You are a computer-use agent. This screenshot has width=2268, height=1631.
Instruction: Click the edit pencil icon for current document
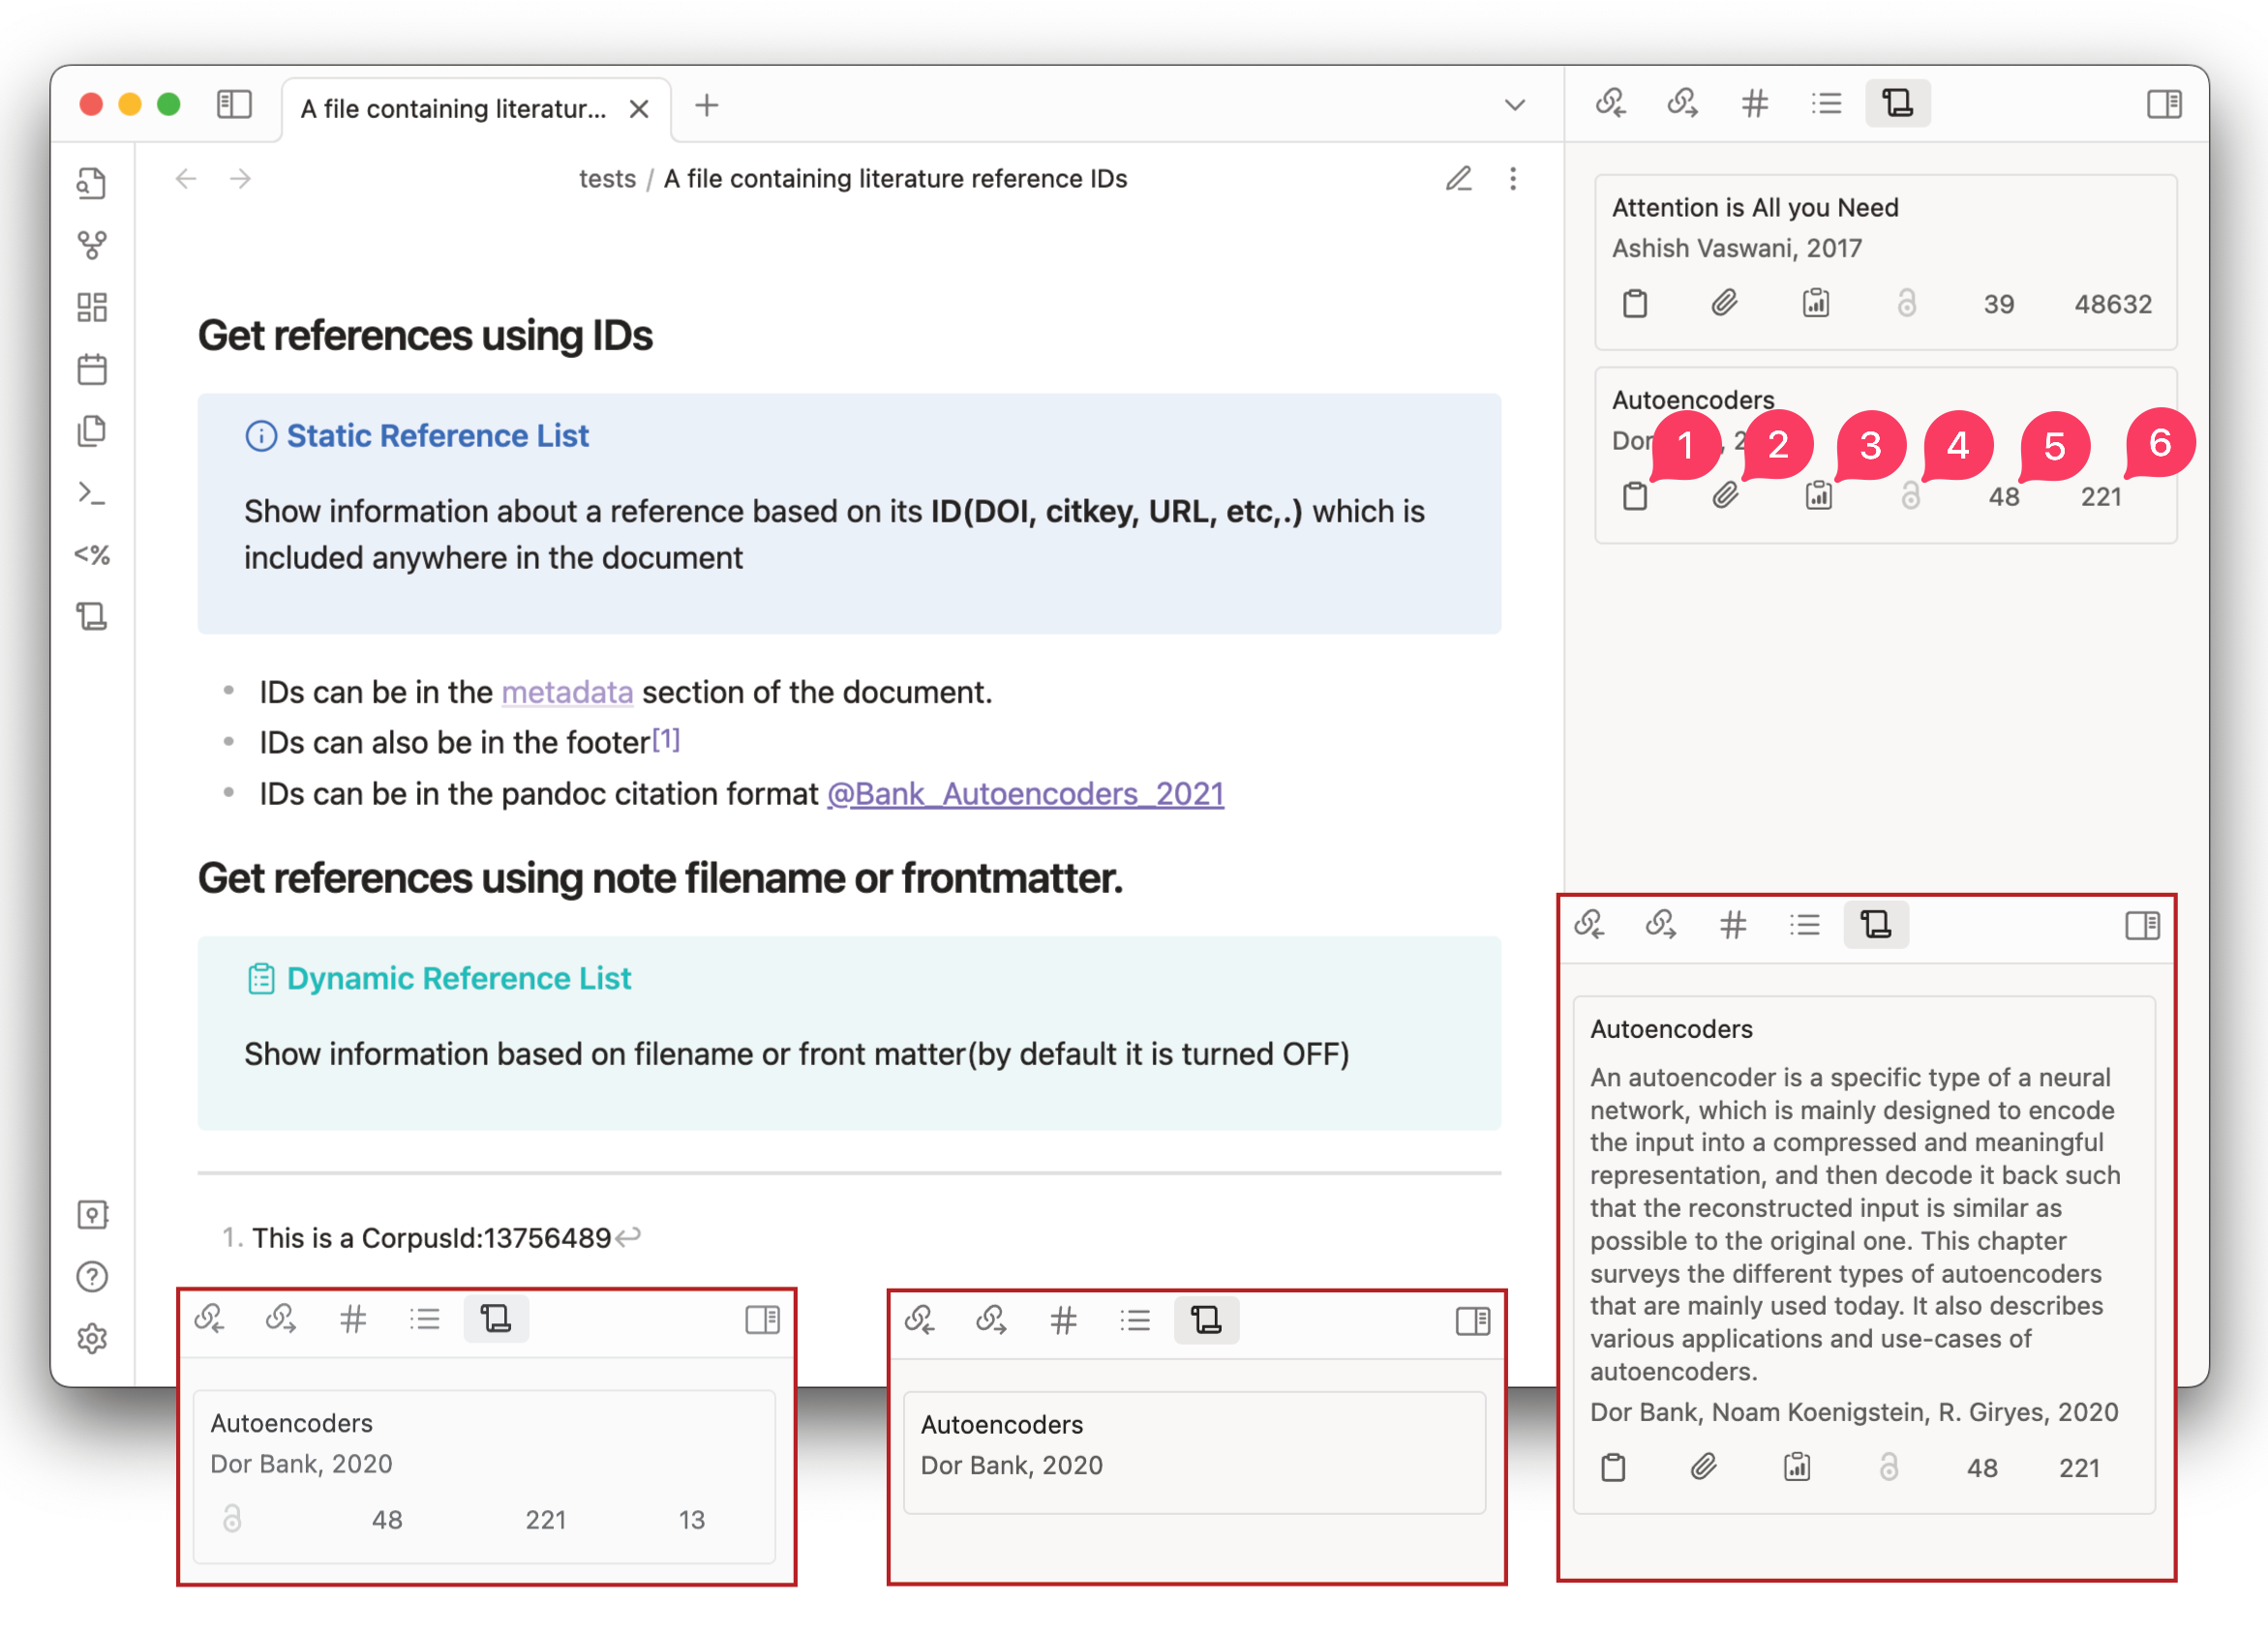click(x=1458, y=176)
